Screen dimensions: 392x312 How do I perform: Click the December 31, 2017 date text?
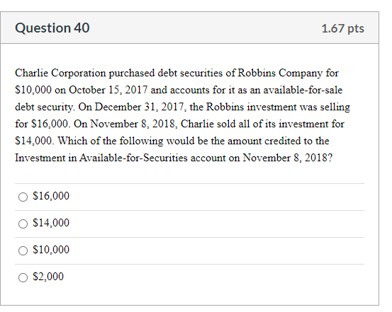pyautogui.click(x=140, y=107)
